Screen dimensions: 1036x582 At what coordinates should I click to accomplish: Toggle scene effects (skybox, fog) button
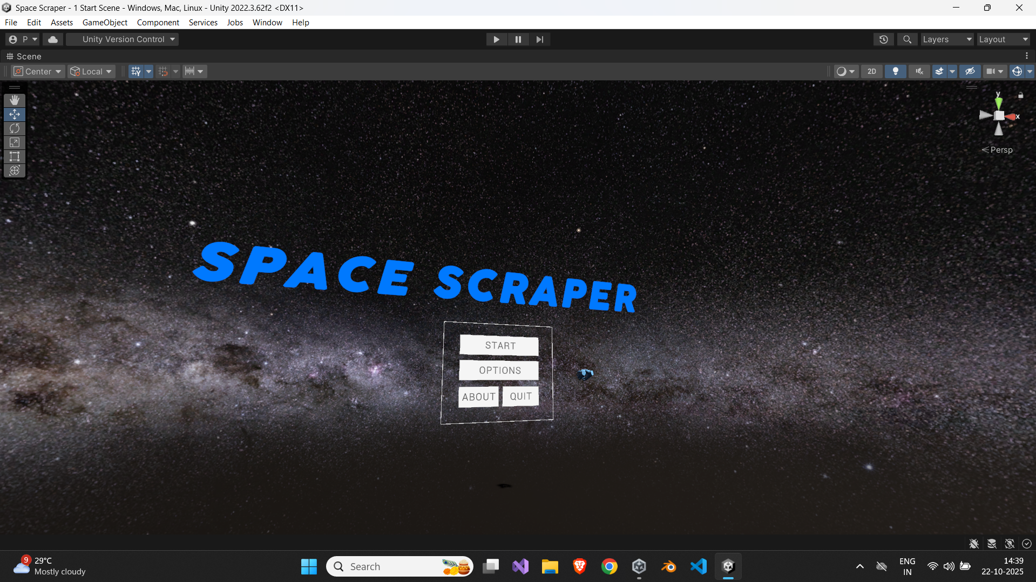939,71
